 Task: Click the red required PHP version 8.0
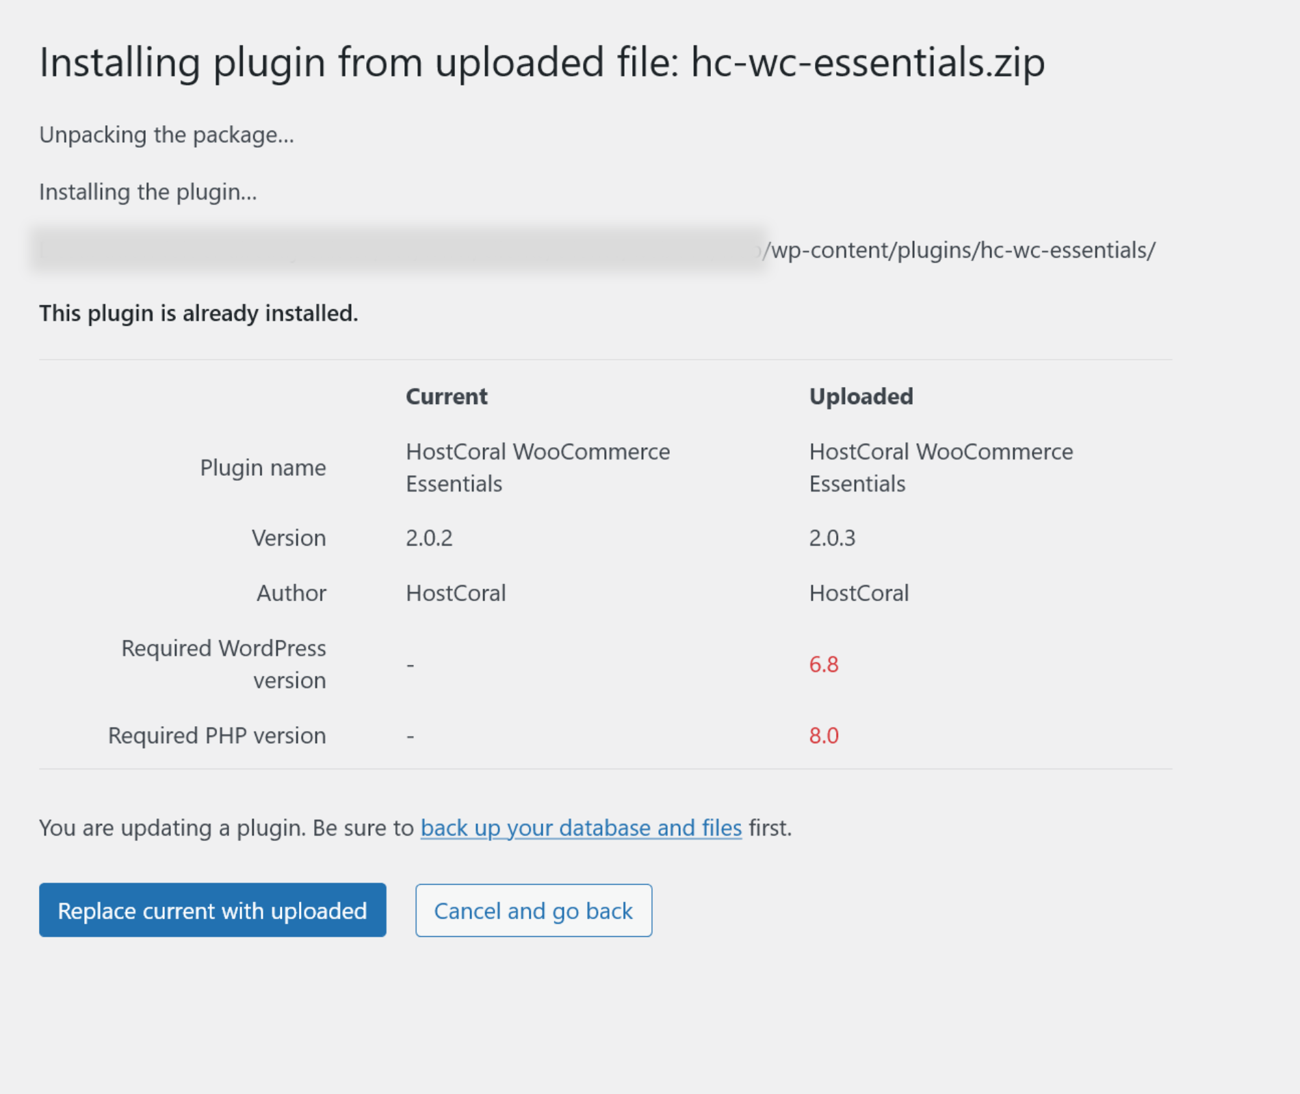click(x=824, y=736)
